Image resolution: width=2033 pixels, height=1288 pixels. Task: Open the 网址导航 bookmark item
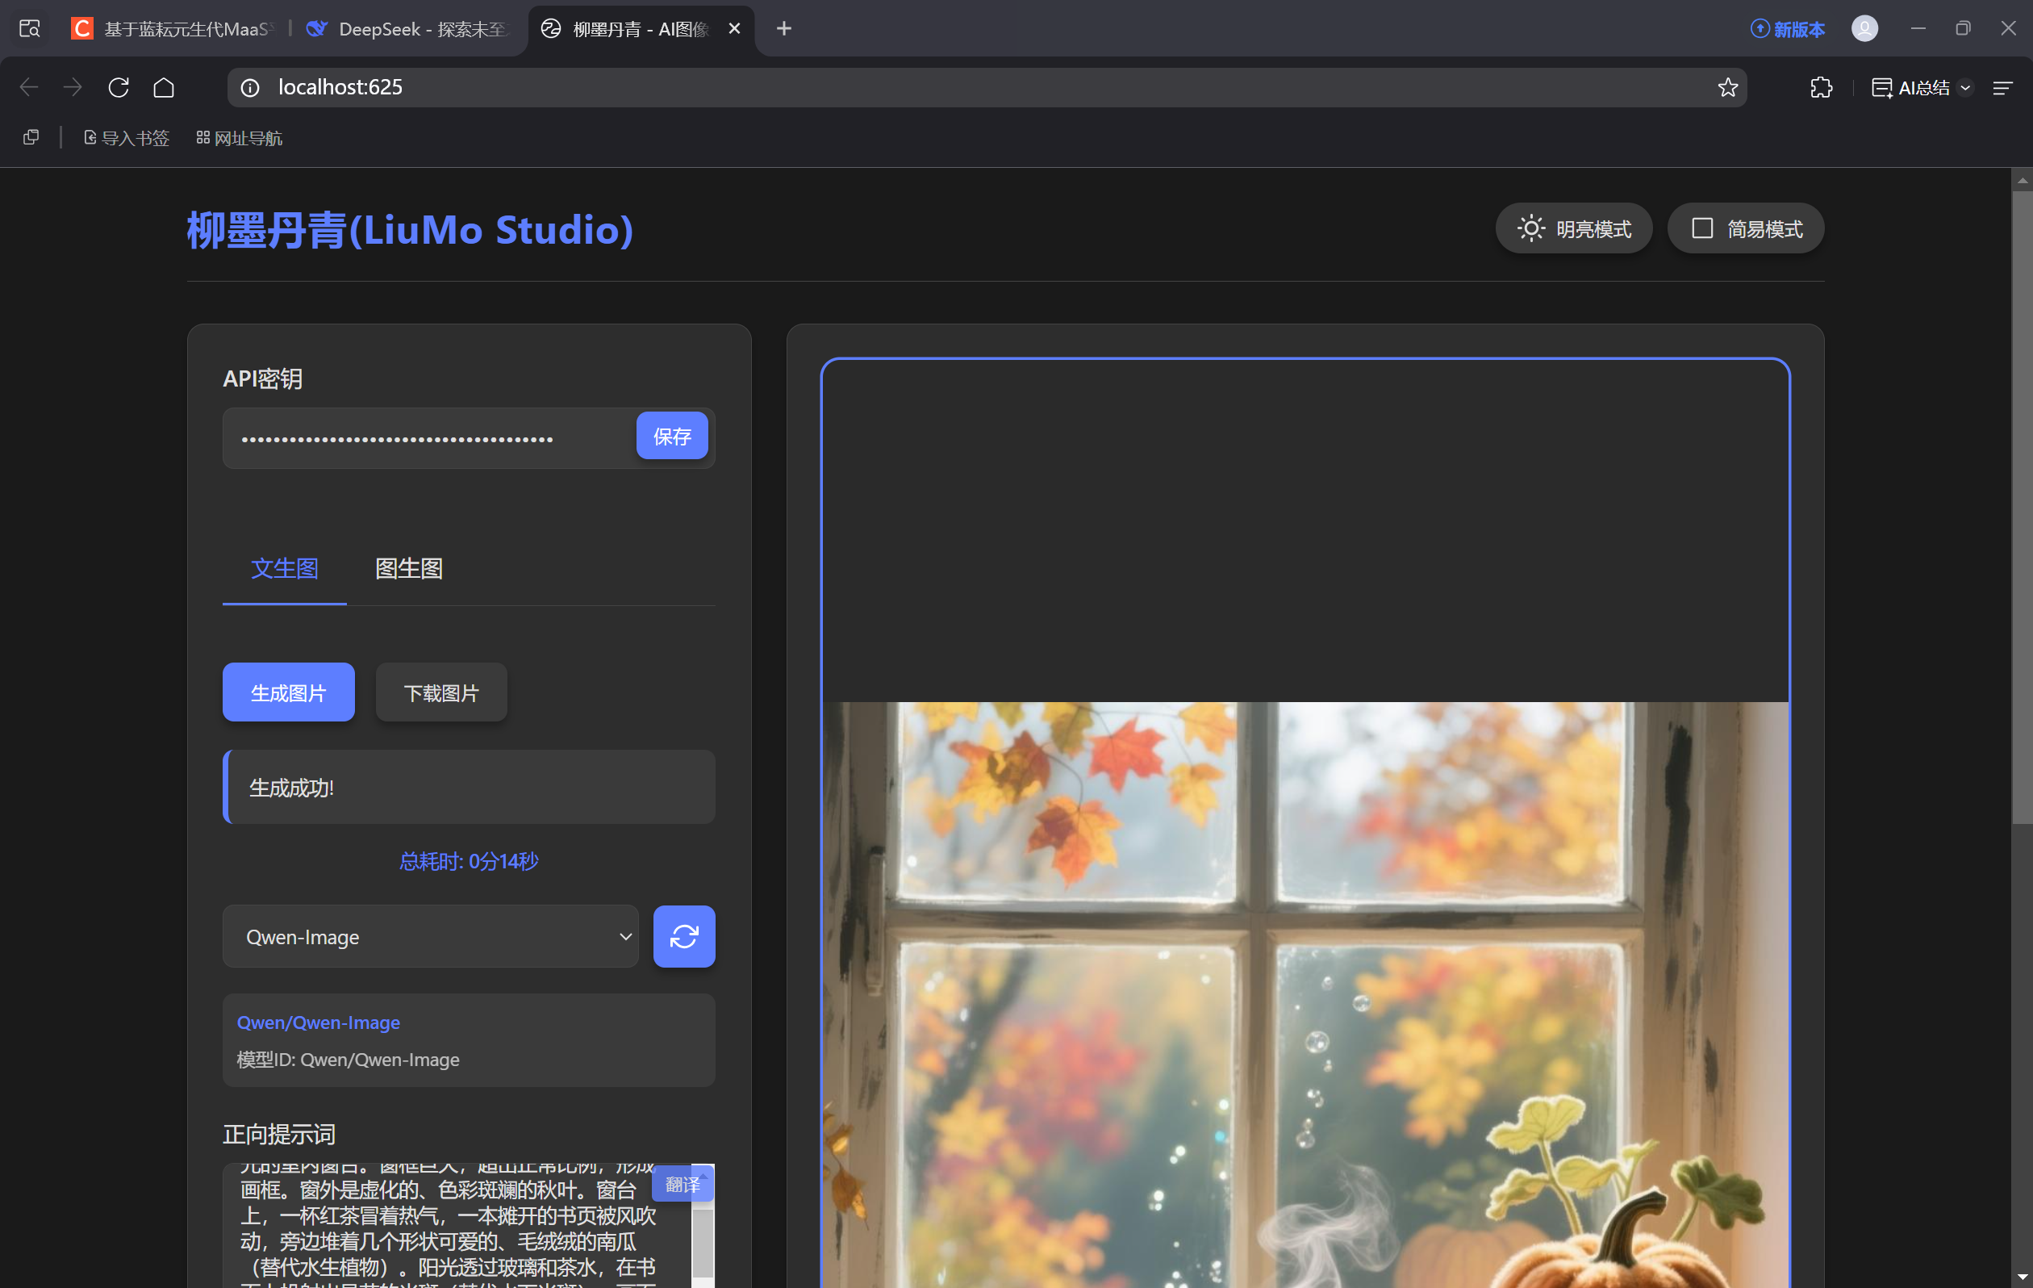click(240, 138)
